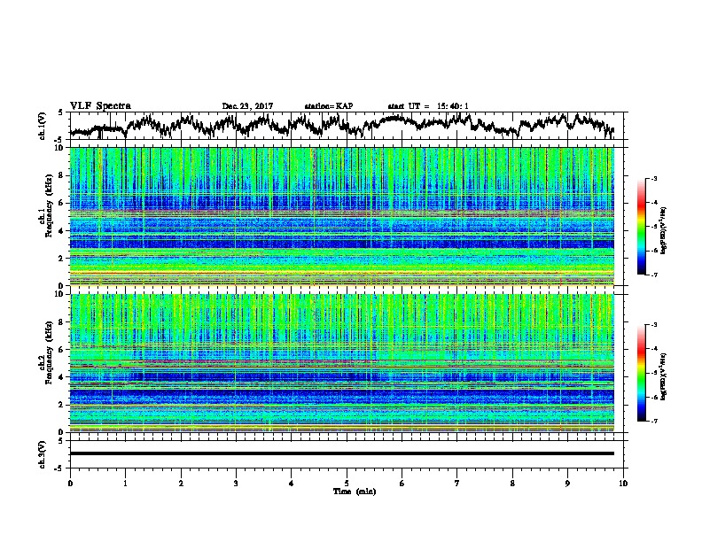Click the "8" kHz tick on ch.2 spectrogram
The image size is (702, 542).
(x=63, y=322)
